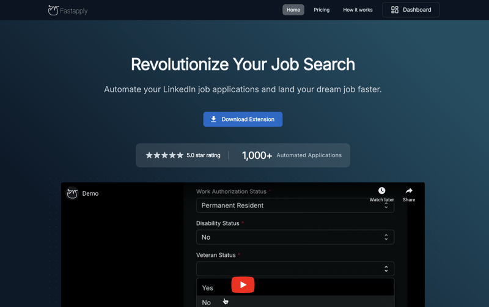Open the empty Veteran Status dropdown
Screen dimensions: 489x307
pyautogui.click(x=295, y=269)
